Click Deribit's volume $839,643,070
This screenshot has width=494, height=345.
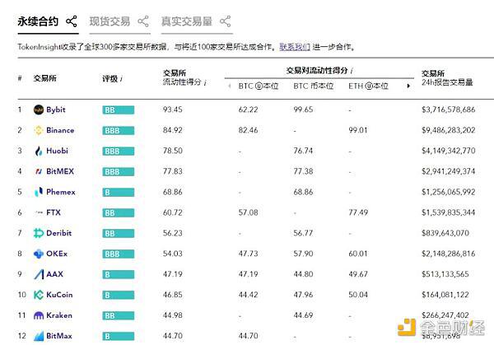pyautogui.click(x=445, y=233)
